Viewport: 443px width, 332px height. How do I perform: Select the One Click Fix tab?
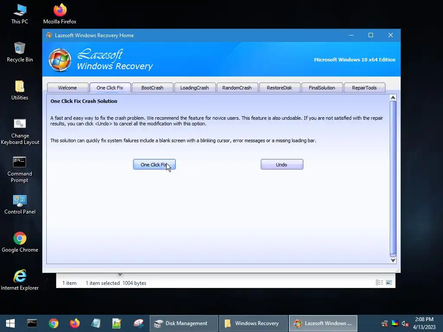click(110, 88)
